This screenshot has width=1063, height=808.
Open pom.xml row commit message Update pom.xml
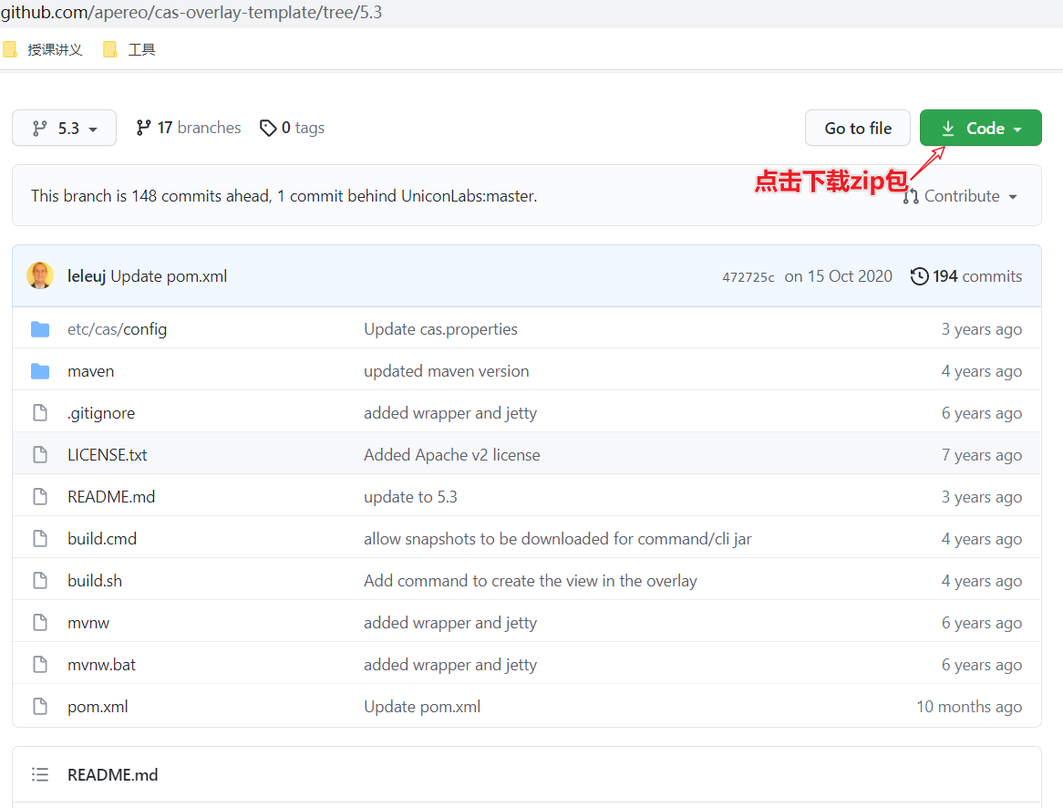[422, 707]
